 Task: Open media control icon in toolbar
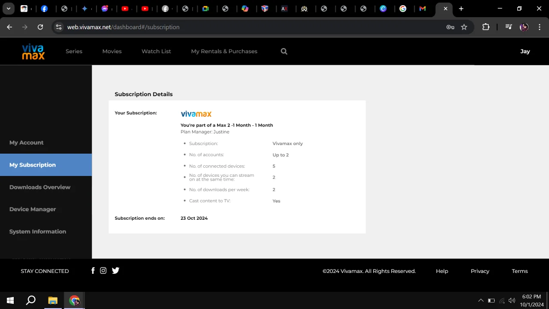coord(509,27)
